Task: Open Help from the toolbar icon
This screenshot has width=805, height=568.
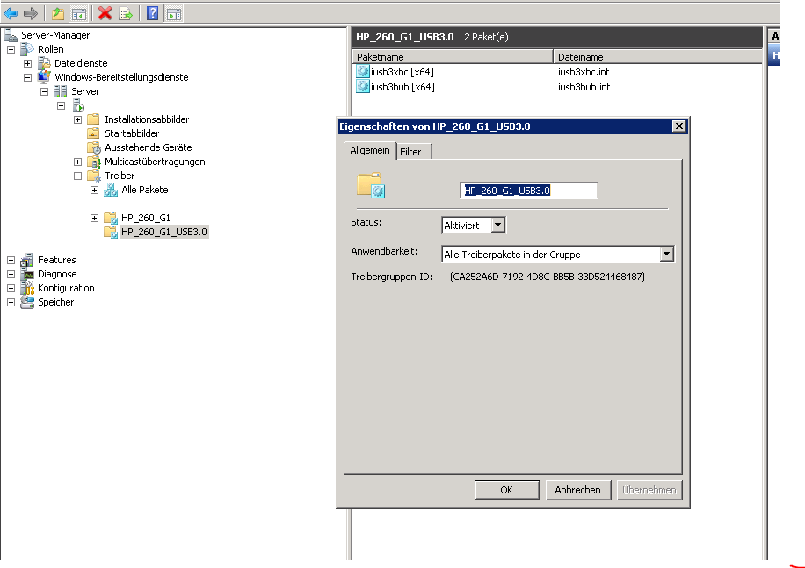Action: (153, 13)
